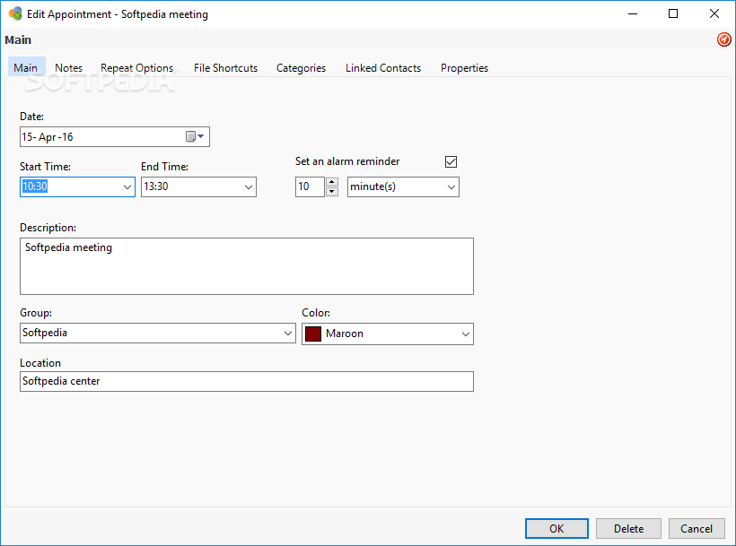Click the End Time value 13:30
This screenshot has height=546, width=736.
(x=156, y=186)
